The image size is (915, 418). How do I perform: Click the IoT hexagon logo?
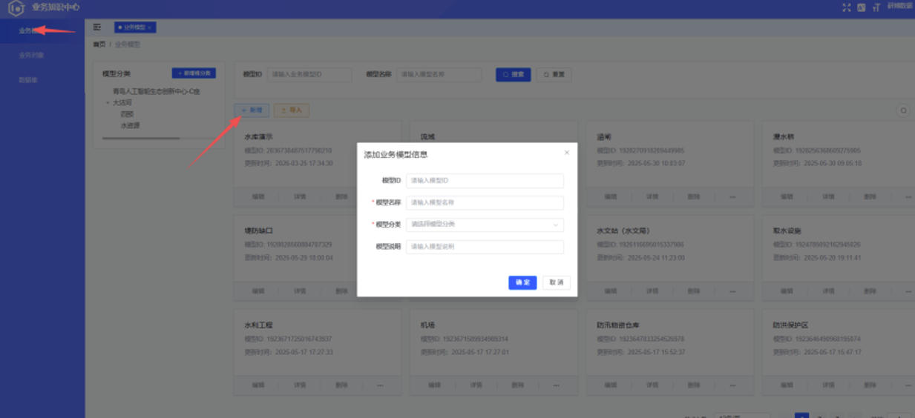point(16,8)
